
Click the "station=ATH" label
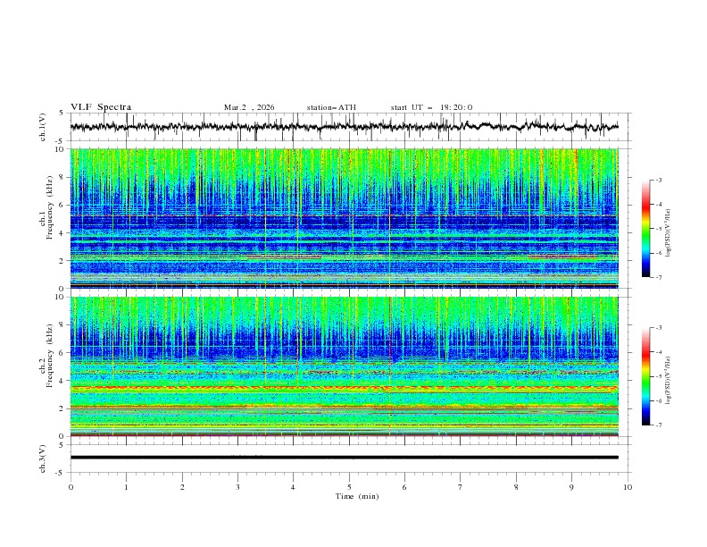click(x=331, y=107)
